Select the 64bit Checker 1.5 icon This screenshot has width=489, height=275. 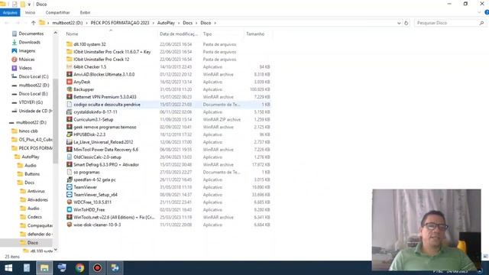[70, 66]
